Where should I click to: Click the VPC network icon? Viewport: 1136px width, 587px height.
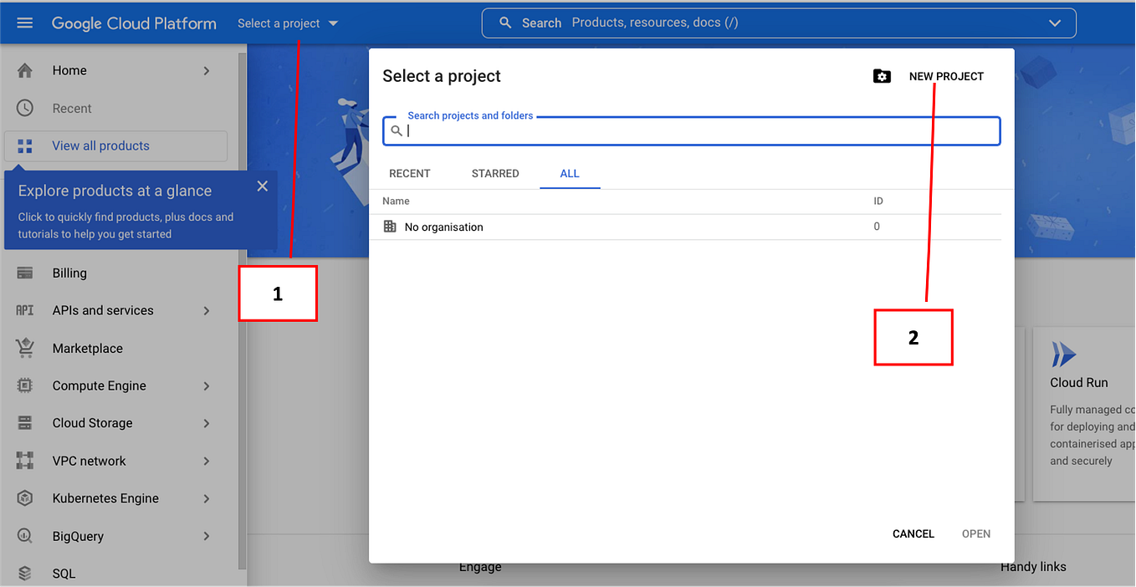pyautogui.click(x=25, y=461)
